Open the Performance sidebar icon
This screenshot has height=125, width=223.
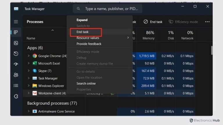pyautogui.click(x=16, y=43)
